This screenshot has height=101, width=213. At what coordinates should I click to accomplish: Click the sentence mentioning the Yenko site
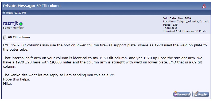(x=59, y=75)
